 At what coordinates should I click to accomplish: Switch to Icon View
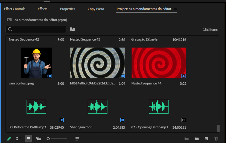tap(29, 139)
